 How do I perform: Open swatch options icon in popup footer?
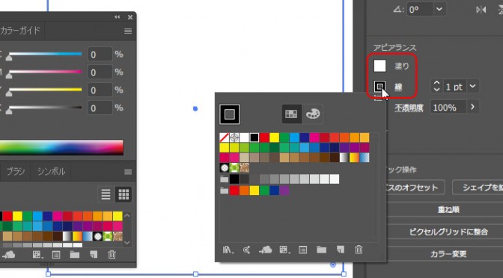[303, 250]
